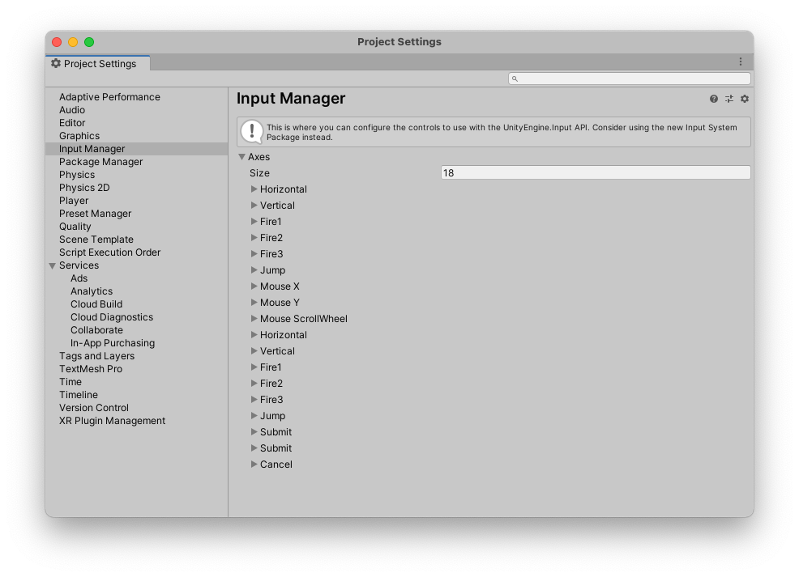Image resolution: width=799 pixels, height=577 pixels.
Task: Open Time settings
Action: tap(70, 382)
